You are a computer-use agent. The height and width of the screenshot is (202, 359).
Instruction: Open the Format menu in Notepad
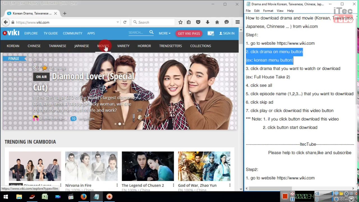pos(268,11)
